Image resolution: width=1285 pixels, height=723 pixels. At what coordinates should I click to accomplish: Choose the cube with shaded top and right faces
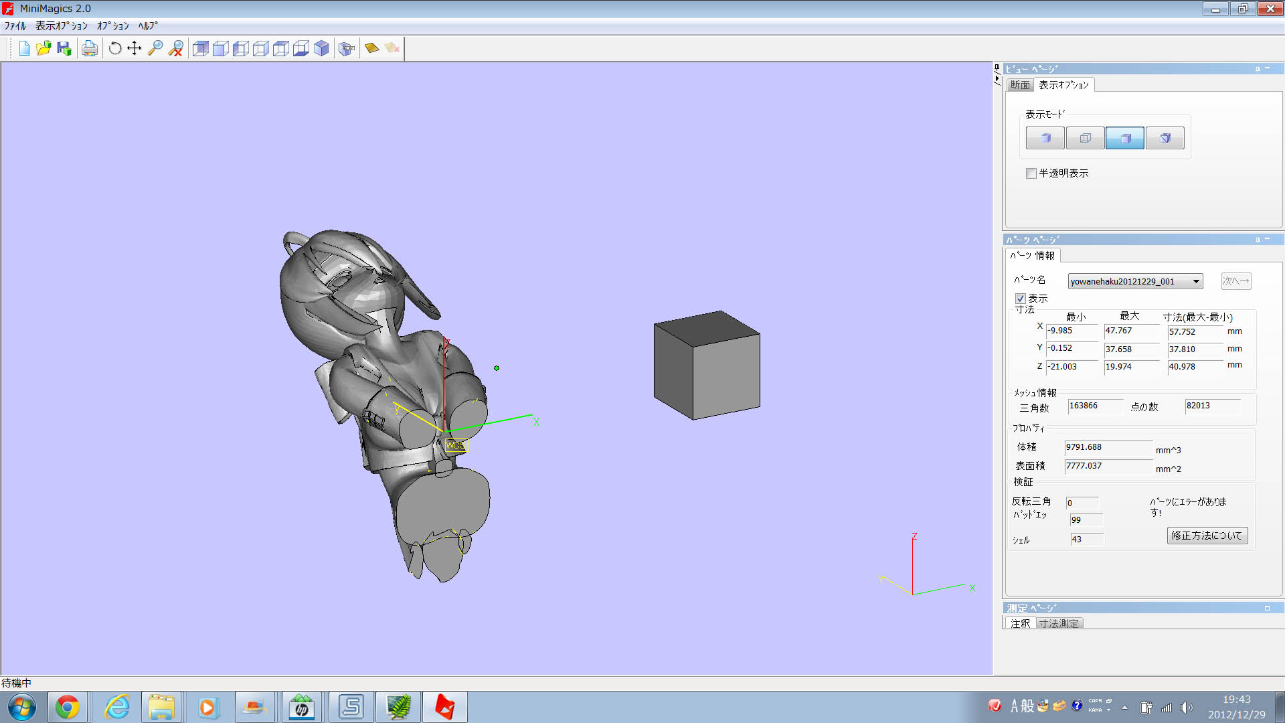201,48
